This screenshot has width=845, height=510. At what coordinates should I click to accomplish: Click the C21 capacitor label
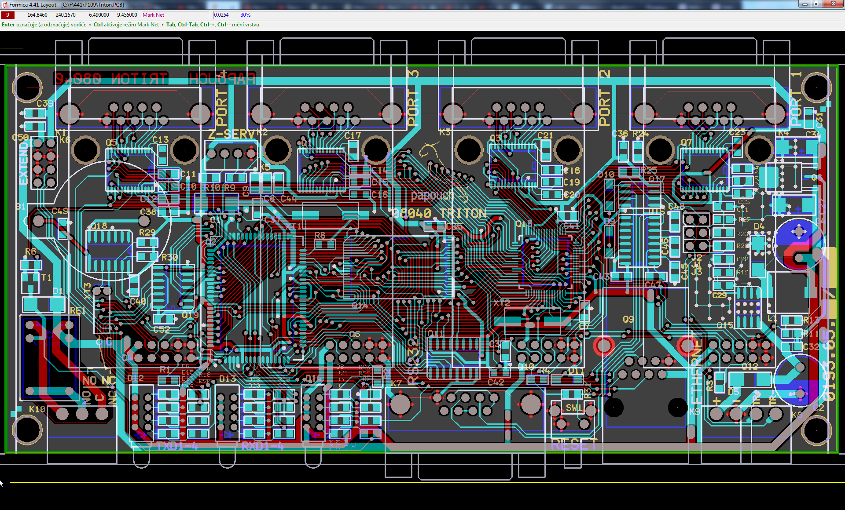point(545,135)
